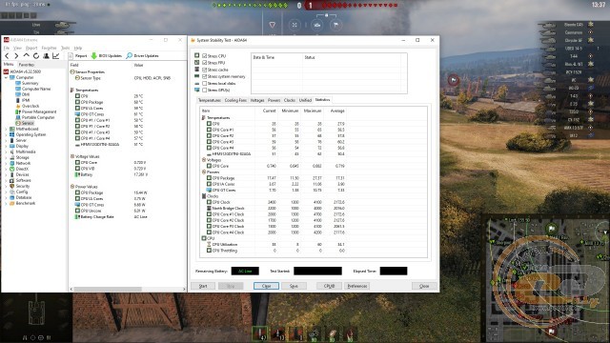The height and width of the screenshot is (343, 610).
Task: Collapse the Computer tree node
Action: [6, 77]
